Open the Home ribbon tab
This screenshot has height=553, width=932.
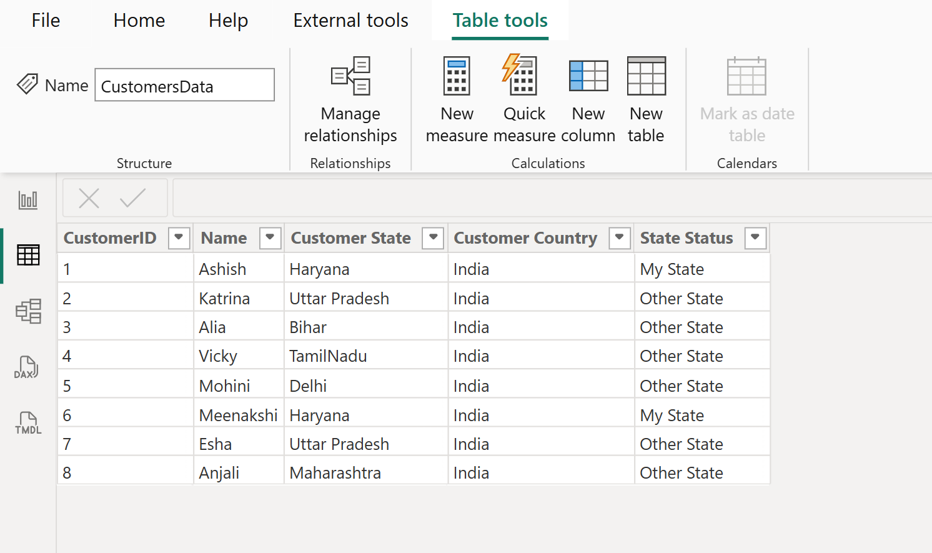(139, 20)
